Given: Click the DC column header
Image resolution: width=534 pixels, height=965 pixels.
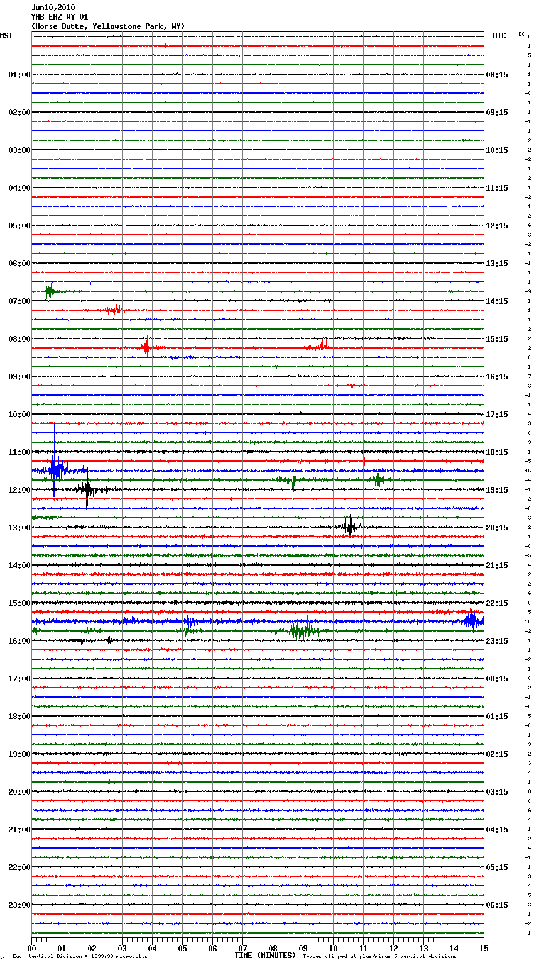Looking at the screenshot, I should (521, 34).
